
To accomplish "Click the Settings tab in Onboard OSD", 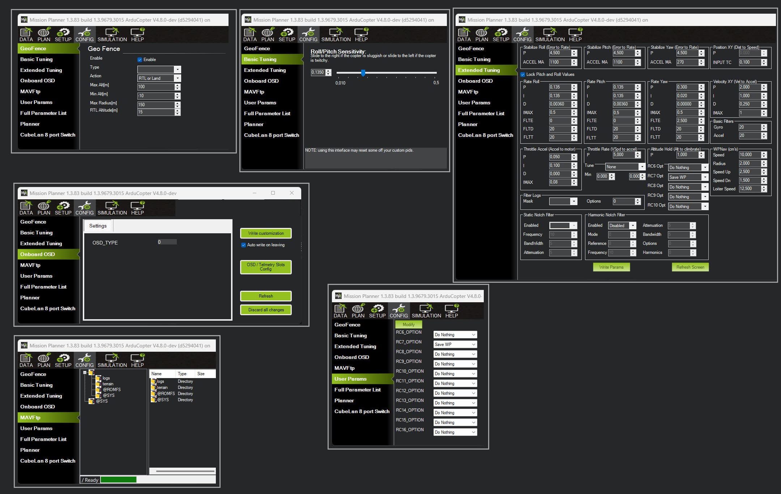I will click(98, 226).
